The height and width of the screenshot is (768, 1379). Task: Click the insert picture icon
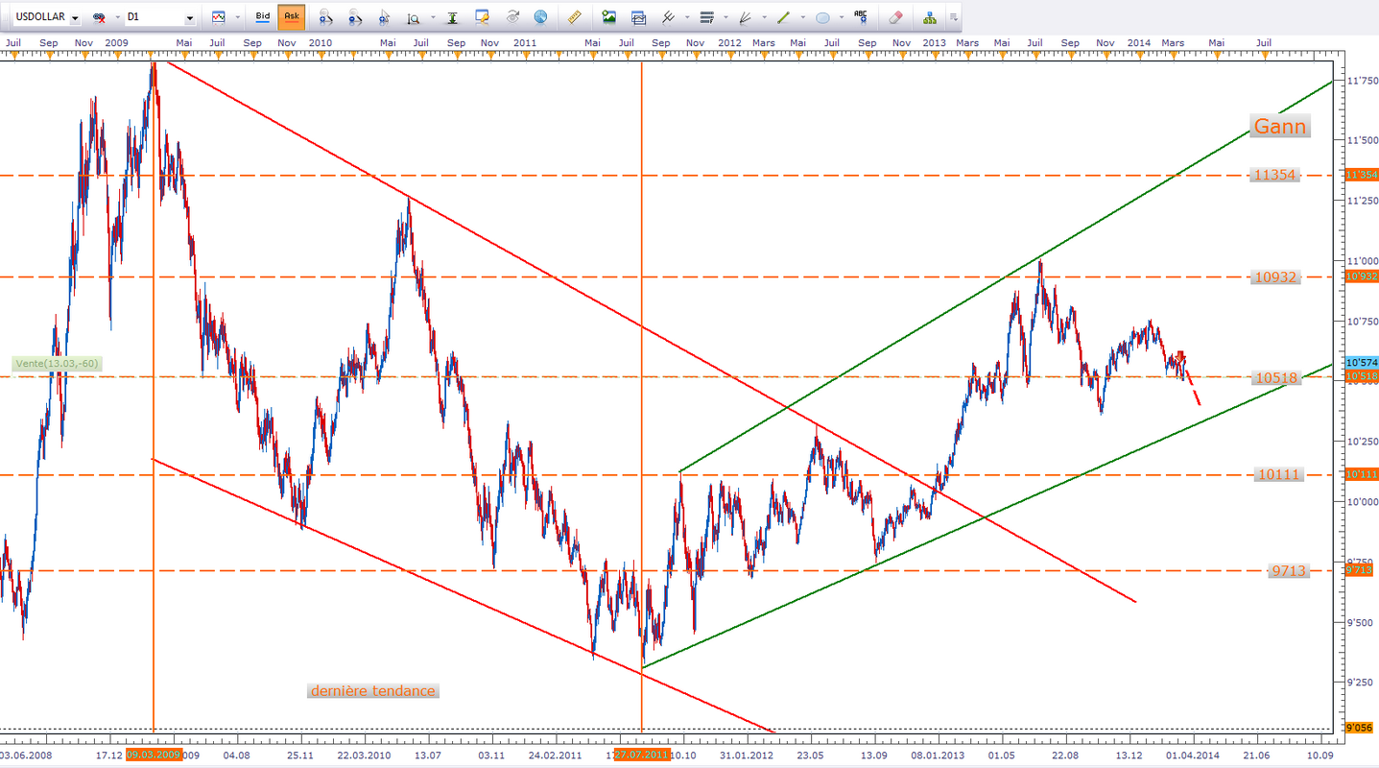[608, 17]
